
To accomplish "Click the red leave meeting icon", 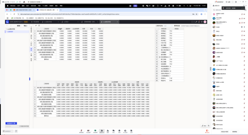I will pyautogui.click(x=207, y=131).
